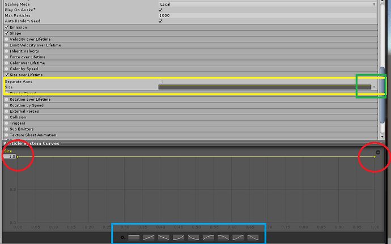Edit the 1.0 curve range value field

(x=10, y=156)
